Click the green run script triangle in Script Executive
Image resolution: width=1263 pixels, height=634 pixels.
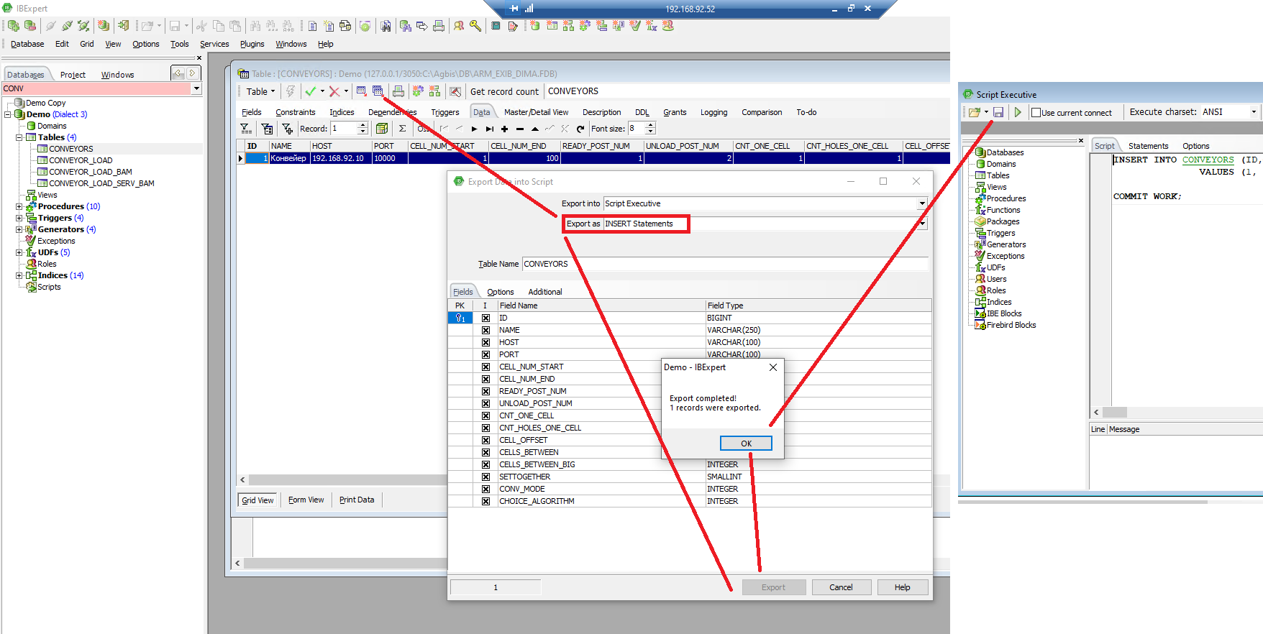(1018, 112)
